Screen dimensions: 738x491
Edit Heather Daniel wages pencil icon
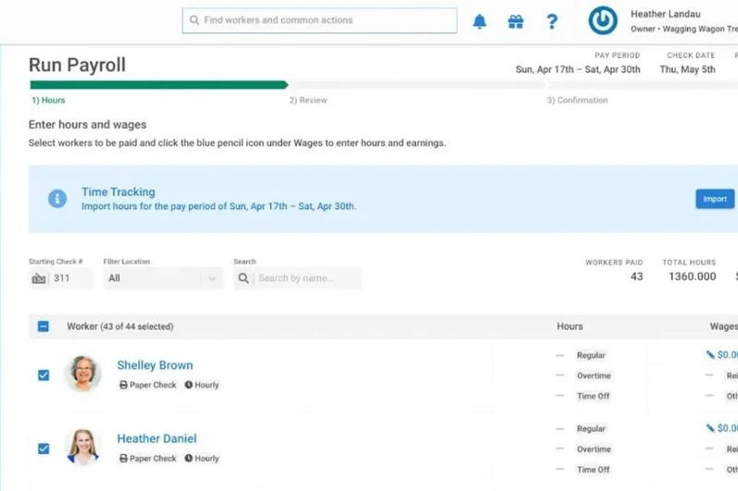tap(710, 428)
